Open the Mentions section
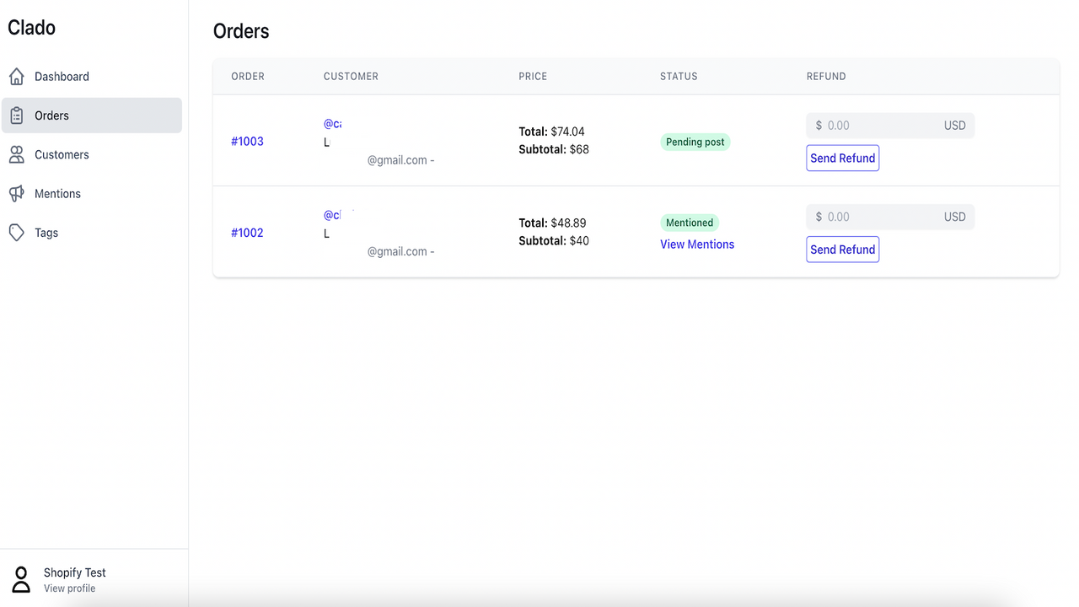 (91, 194)
